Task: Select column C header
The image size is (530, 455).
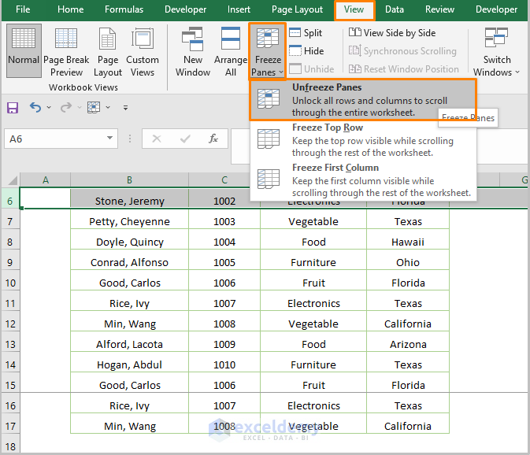Action: pos(224,180)
